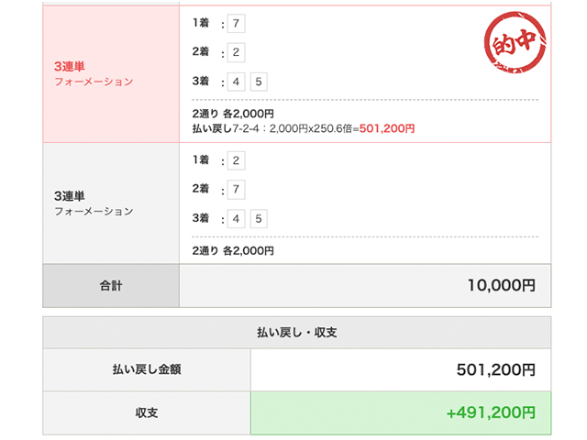Select number 2 box in second ticket 1着
The width and height of the screenshot is (587, 440).
pos(238,160)
